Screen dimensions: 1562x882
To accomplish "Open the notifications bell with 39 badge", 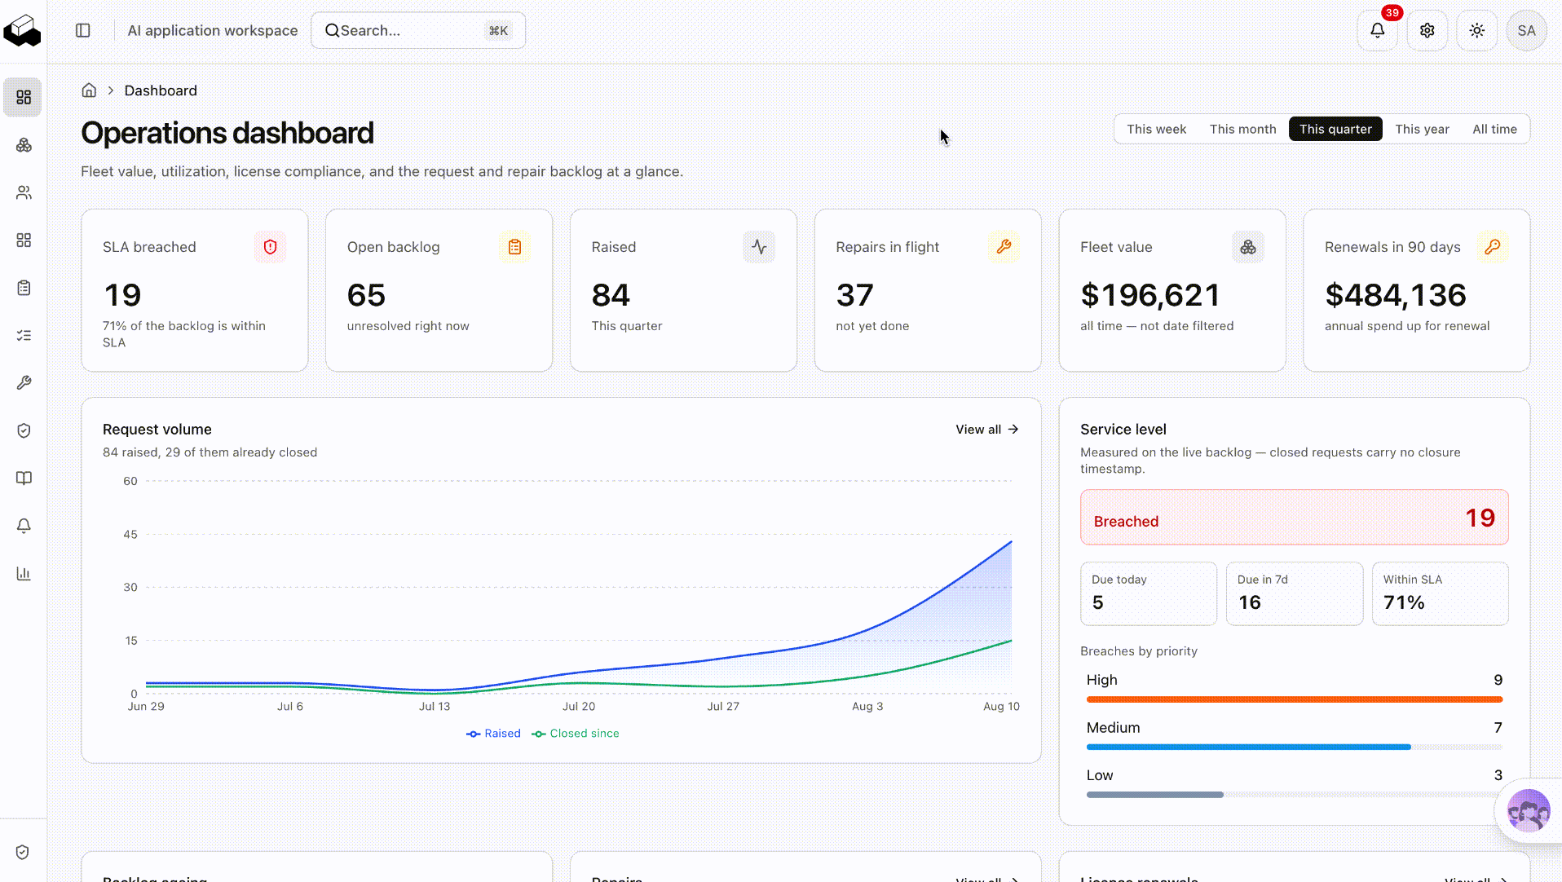I will [1378, 30].
